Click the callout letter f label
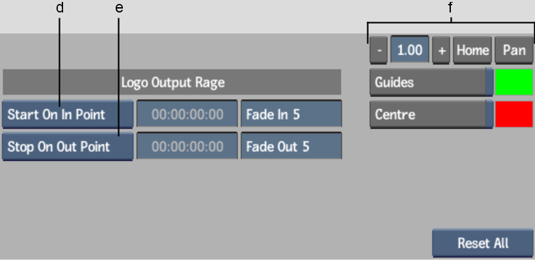The height and width of the screenshot is (260, 535). [x=450, y=7]
